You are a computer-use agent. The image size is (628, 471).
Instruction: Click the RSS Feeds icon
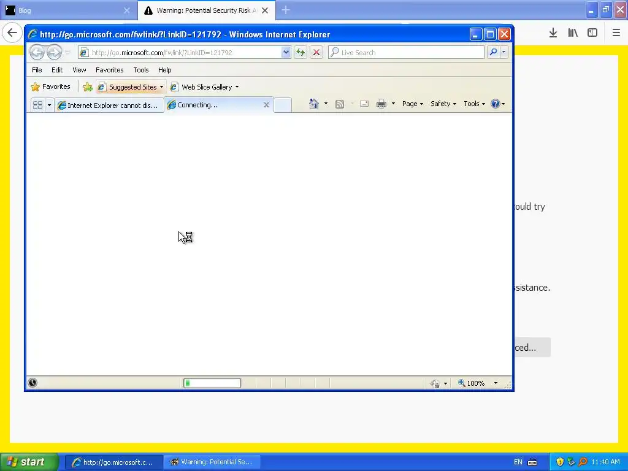tap(340, 104)
